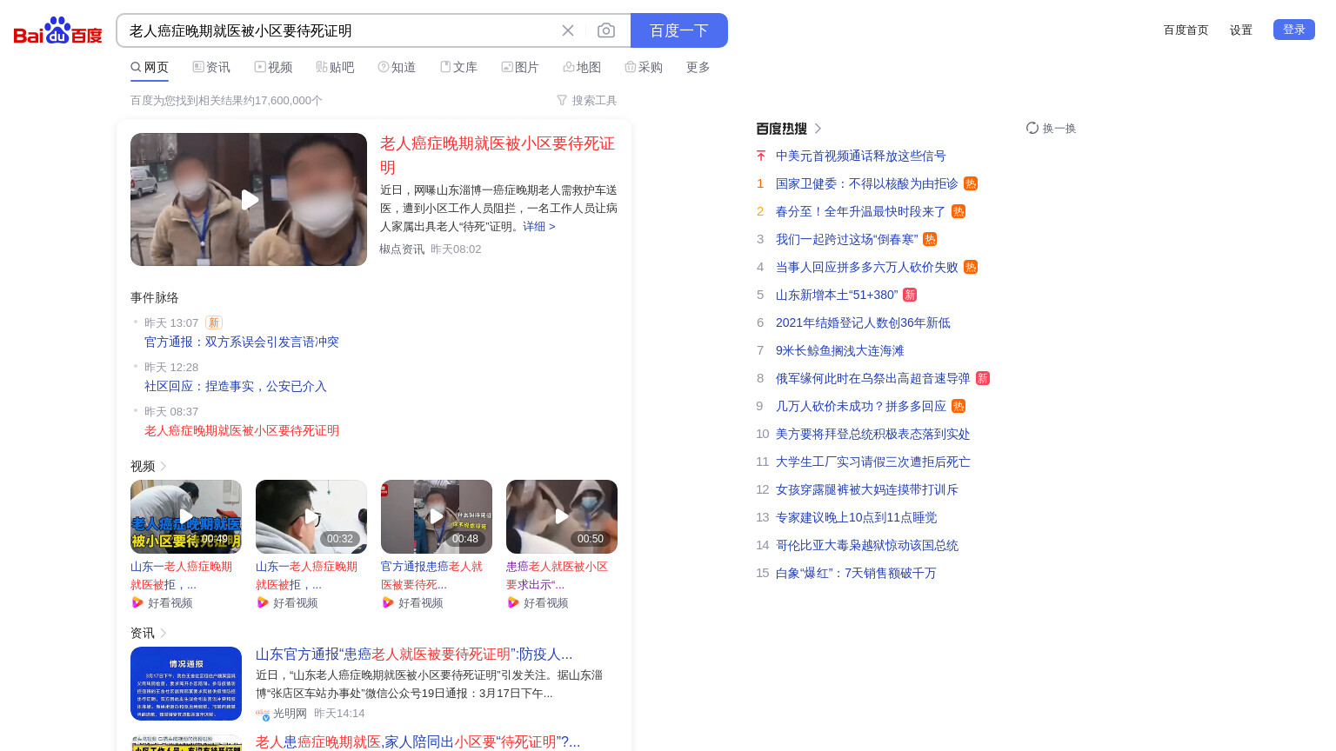Open hot search 俄军缘何此时在乌祭出高超音速导弹

(873, 378)
